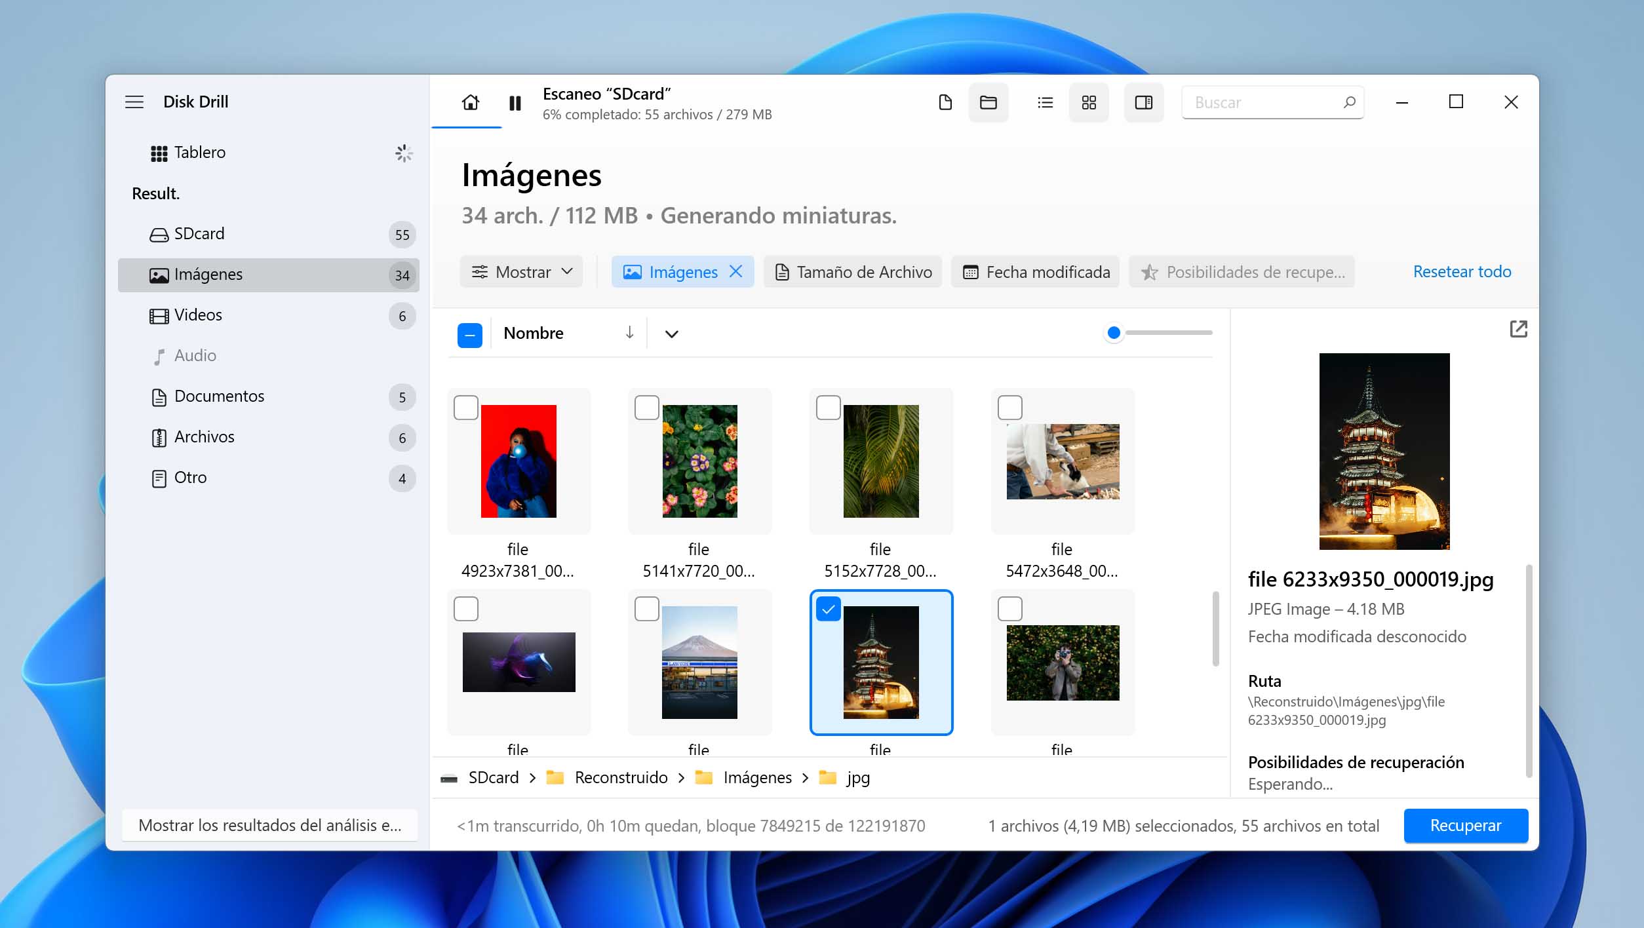
Task: Expand breadcrumb chevron after SDcard
Action: pyautogui.click(x=532, y=778)
